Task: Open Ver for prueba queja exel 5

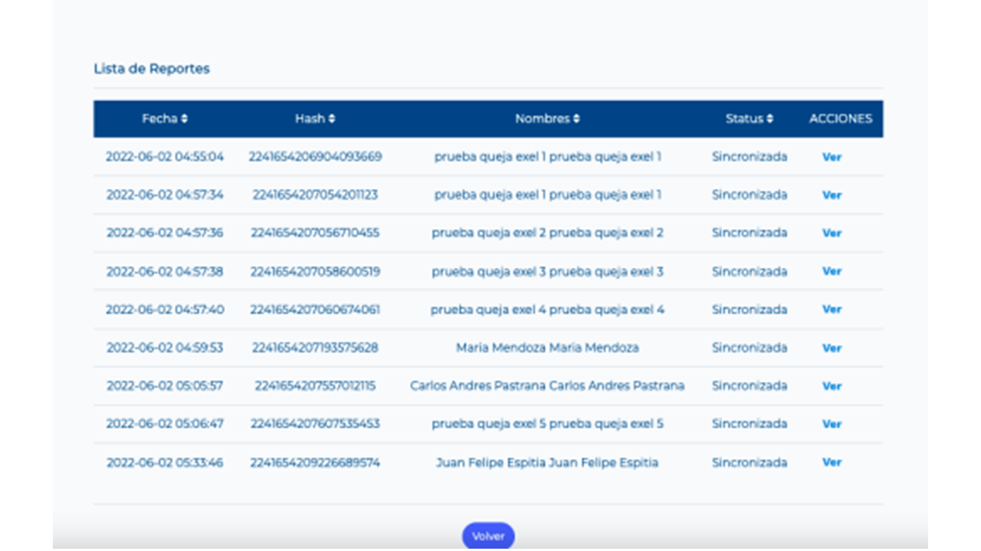Action: click(x=832, y=424)
